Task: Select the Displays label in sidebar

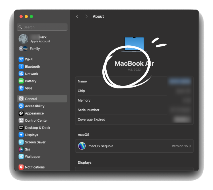Action: click(32, 135)
